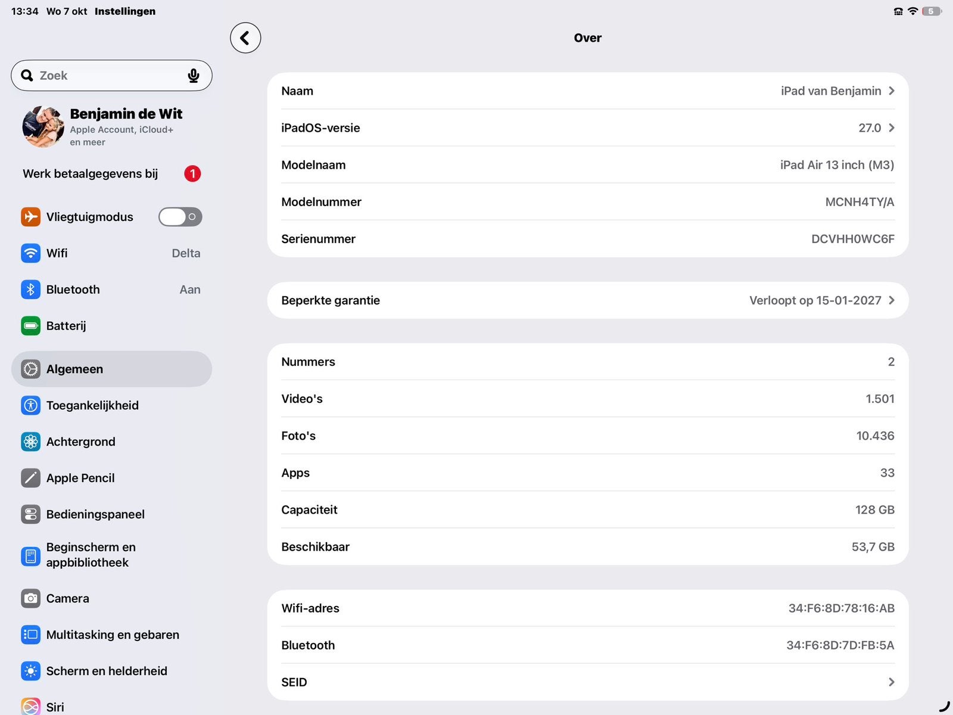Tap the Bluetooth address 34:F6:8D:7D:FB:5A
The height and width of the screenshot is (715, 953).
(840, 645)
